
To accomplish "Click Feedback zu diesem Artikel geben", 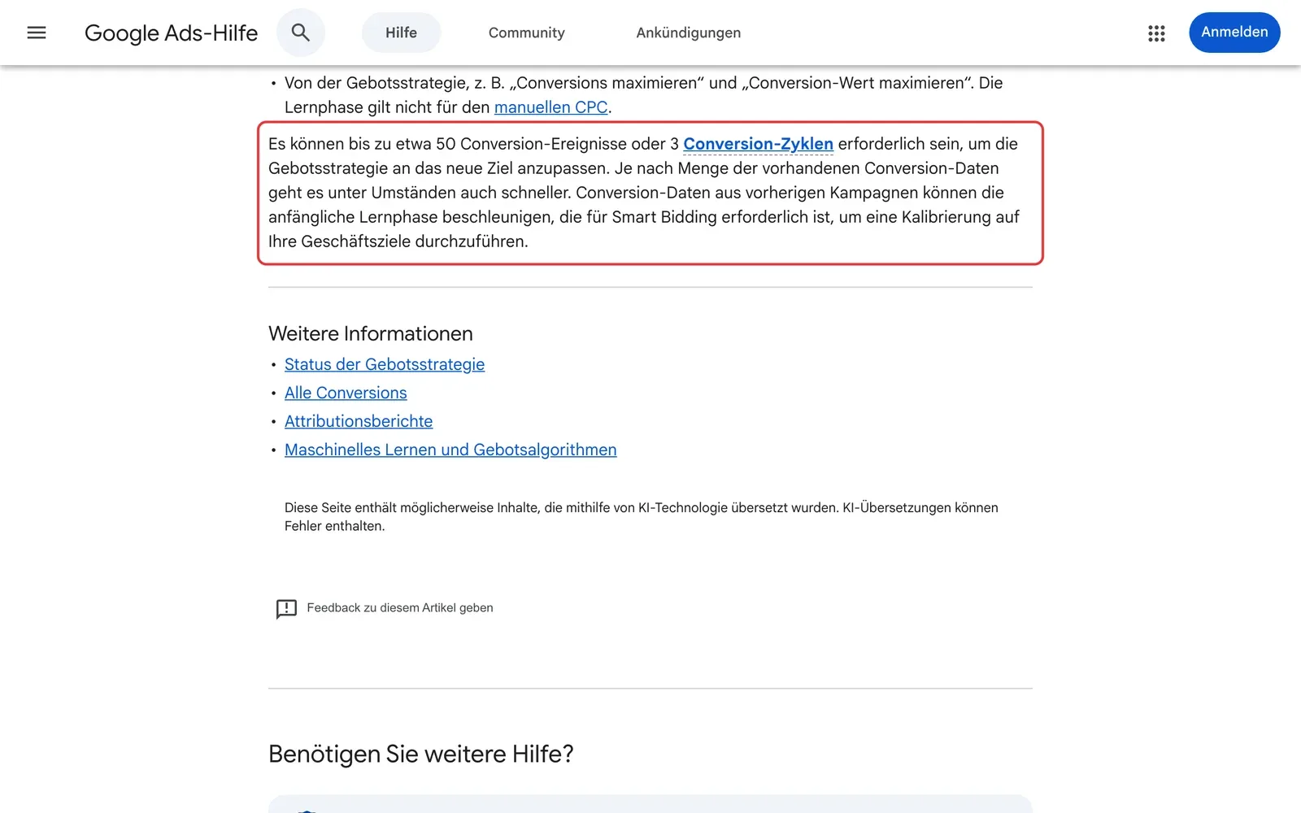I will 400,608.
